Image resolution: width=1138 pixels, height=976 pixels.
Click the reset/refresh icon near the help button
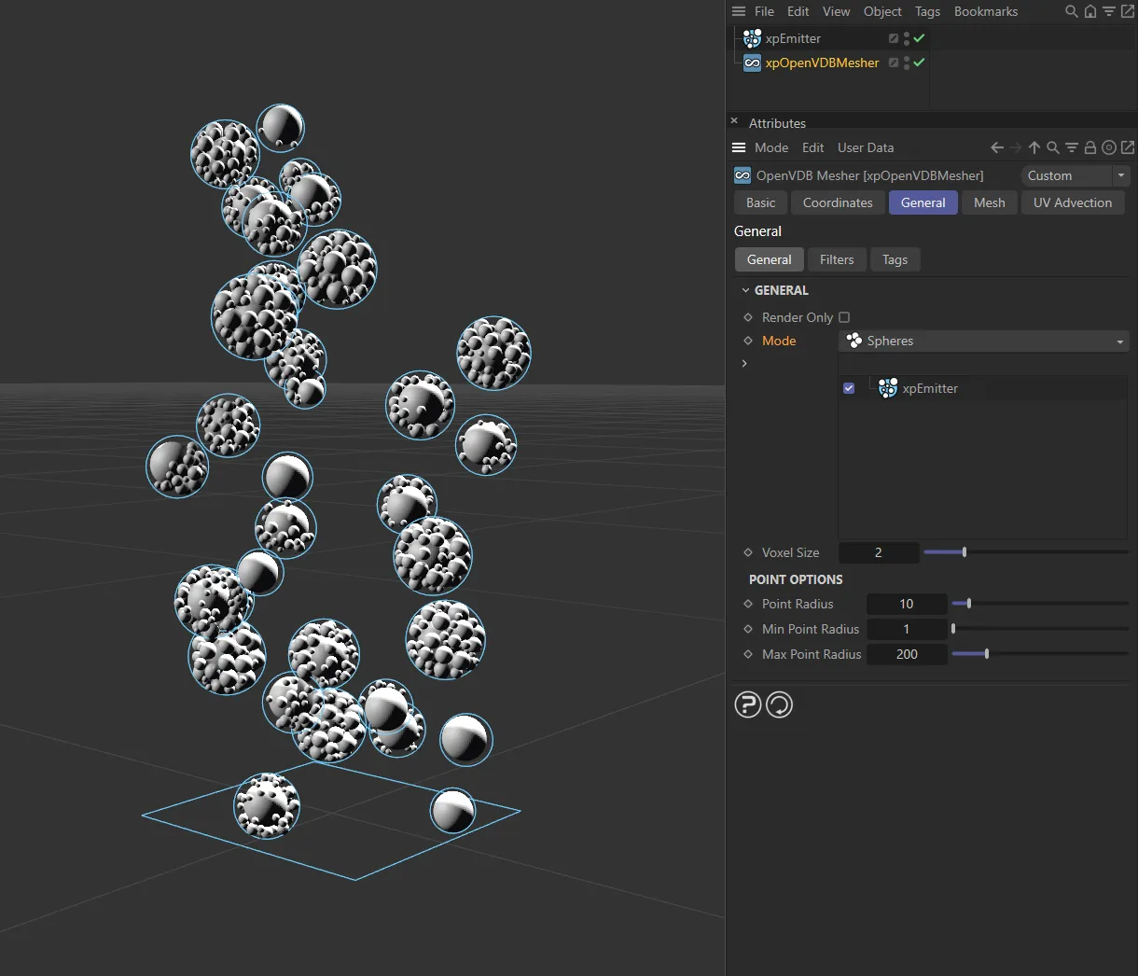click(x=780, y=704)
